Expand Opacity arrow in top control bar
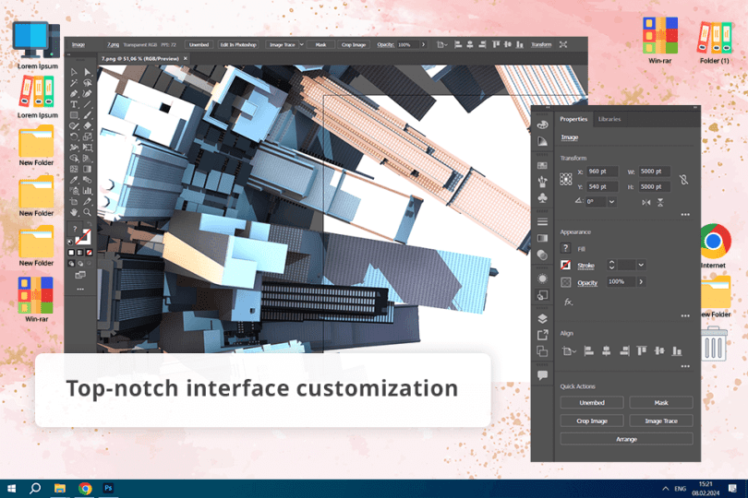Screen dimensions: 748x498 pyautogui.click(x=423, y=45)
